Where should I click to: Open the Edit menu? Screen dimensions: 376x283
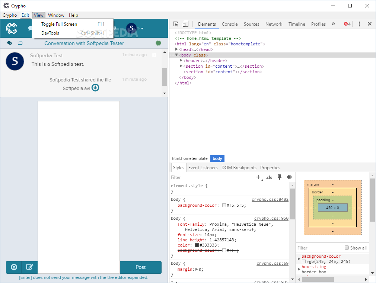(x=25, y=15)
